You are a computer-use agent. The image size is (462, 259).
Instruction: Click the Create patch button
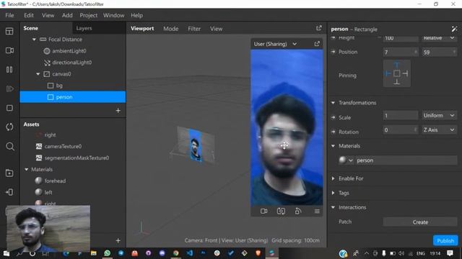(420, 222)
